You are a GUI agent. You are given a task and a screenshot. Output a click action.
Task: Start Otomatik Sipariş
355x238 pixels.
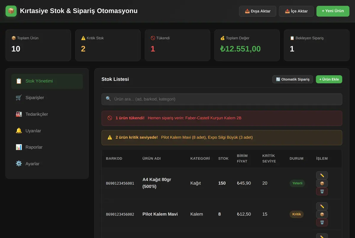coord(293,79)
